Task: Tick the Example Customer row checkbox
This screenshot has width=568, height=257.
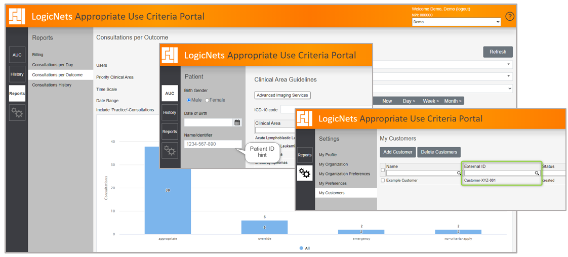Action: pos(383,180)
